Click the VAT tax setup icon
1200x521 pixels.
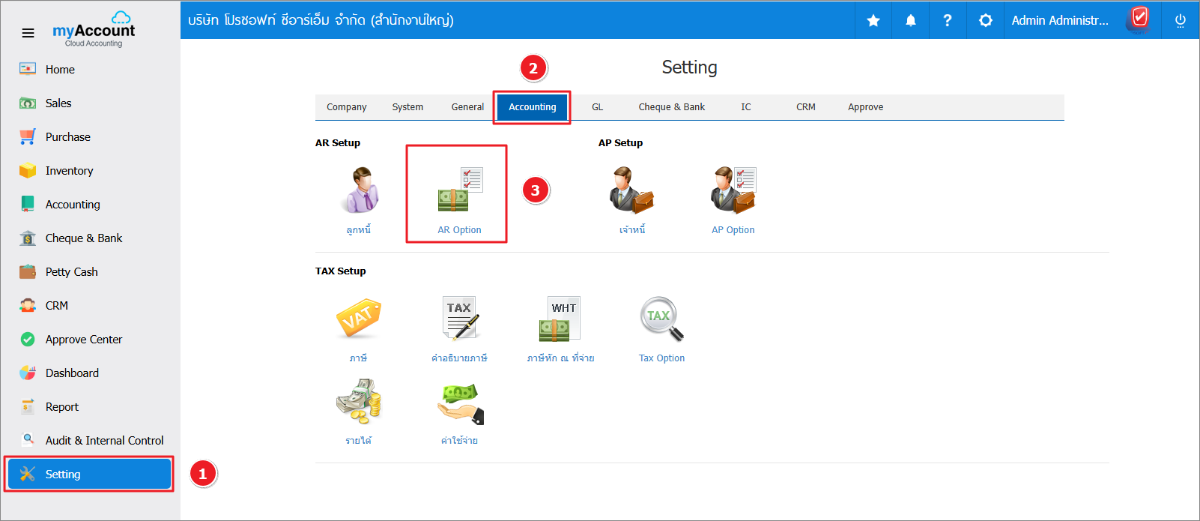pyautogui.click(x=358, y=319)
